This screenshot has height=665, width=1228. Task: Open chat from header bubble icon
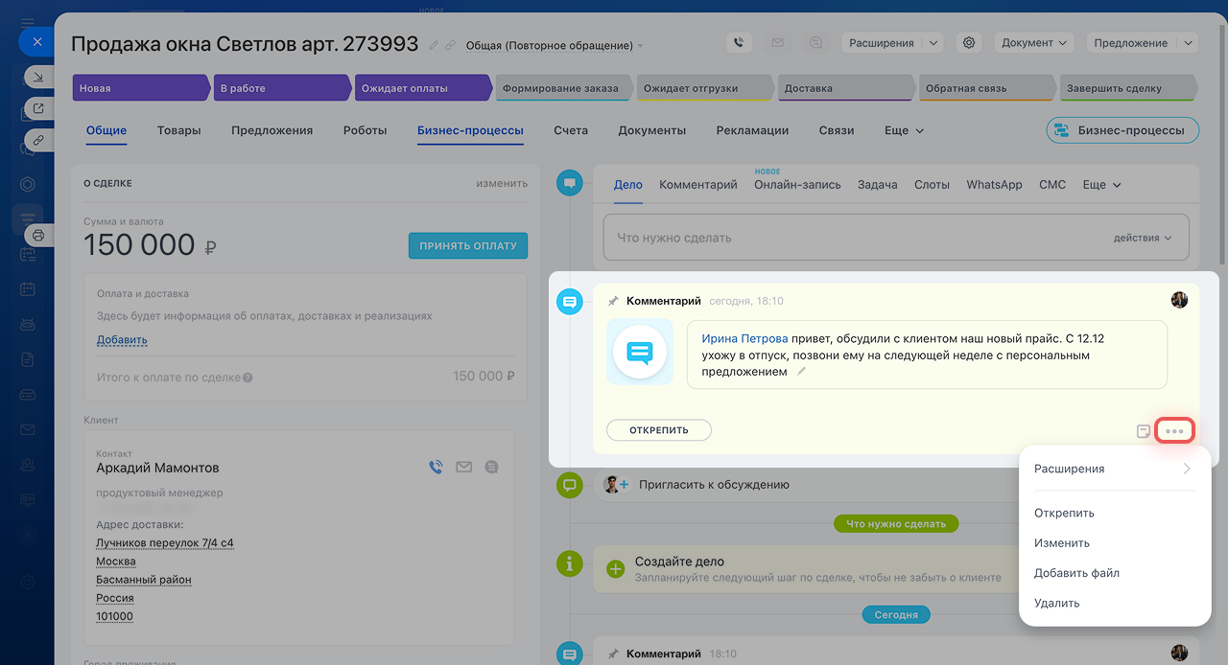815,43
